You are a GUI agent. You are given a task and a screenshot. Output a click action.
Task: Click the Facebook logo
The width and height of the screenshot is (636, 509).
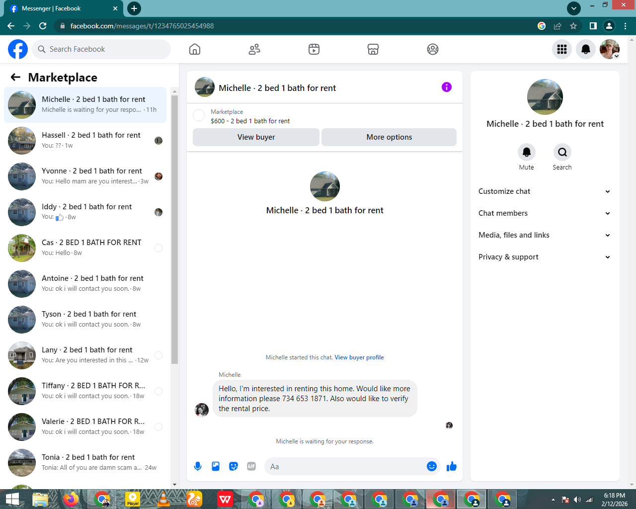pyautogui.click(x=18, y=49)
